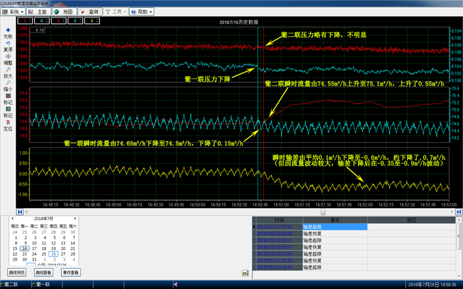Jump to the start of the timeline
463x289 pixels.
click(20, 212)
